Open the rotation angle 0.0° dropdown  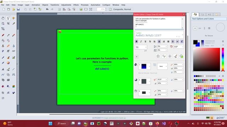179,47
